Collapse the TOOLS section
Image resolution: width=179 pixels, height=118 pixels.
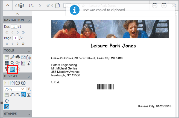tap(29, 51)
